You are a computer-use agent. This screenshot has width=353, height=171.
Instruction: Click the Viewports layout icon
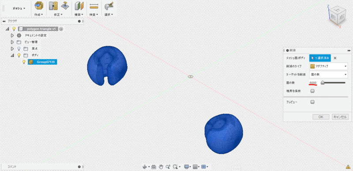pos(203,167)
